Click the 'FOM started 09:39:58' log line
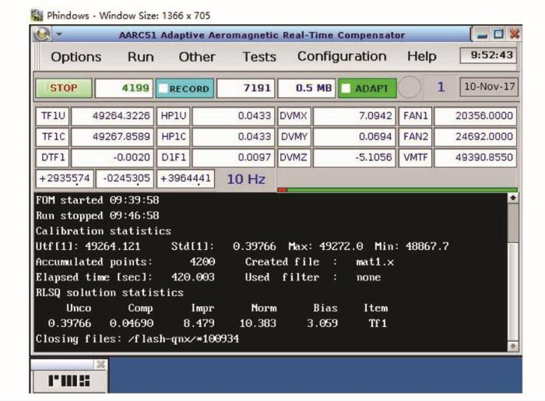Image resolution: width=545 pixels, height=401 pixels. tap(97, 200)
